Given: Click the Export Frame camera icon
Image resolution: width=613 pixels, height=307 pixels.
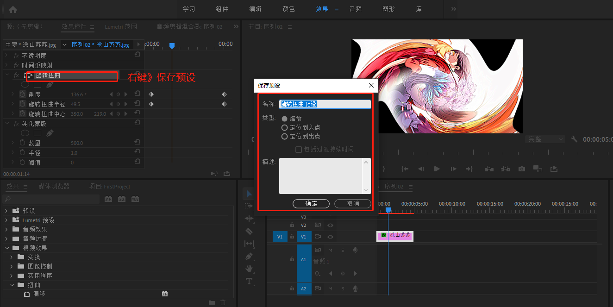Looking at the screenshot, I should [x=522, y=169].
